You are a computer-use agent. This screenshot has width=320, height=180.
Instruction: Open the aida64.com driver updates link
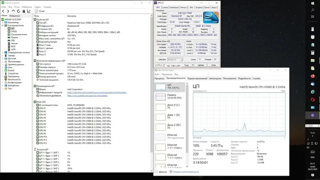87,96
